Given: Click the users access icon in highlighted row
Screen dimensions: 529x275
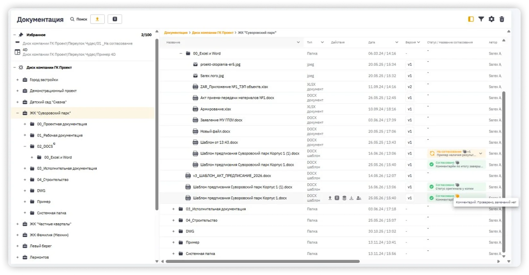Looking at the screenshot, I should pyautogui.click(x=359, y=198).
